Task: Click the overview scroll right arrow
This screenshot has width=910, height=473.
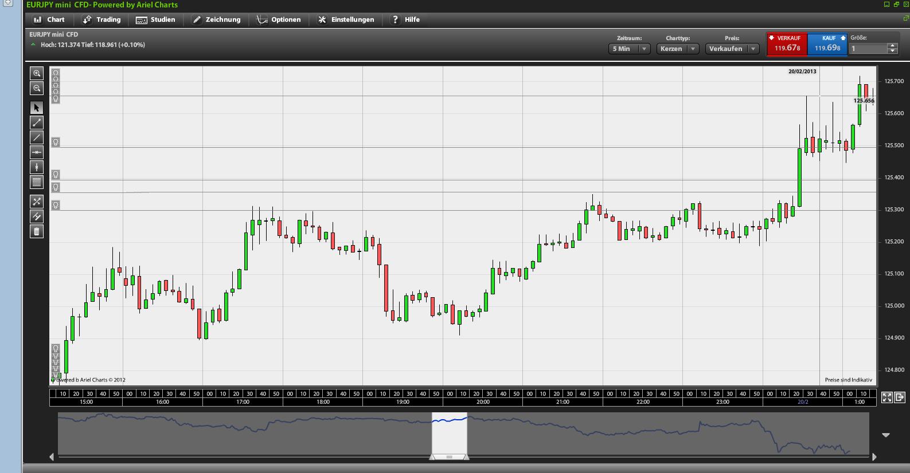Action: tap(874, 457)
